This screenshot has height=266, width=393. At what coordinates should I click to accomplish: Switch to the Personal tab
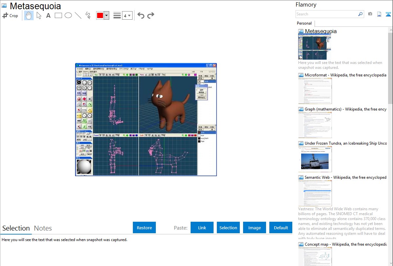click(304, 23)
